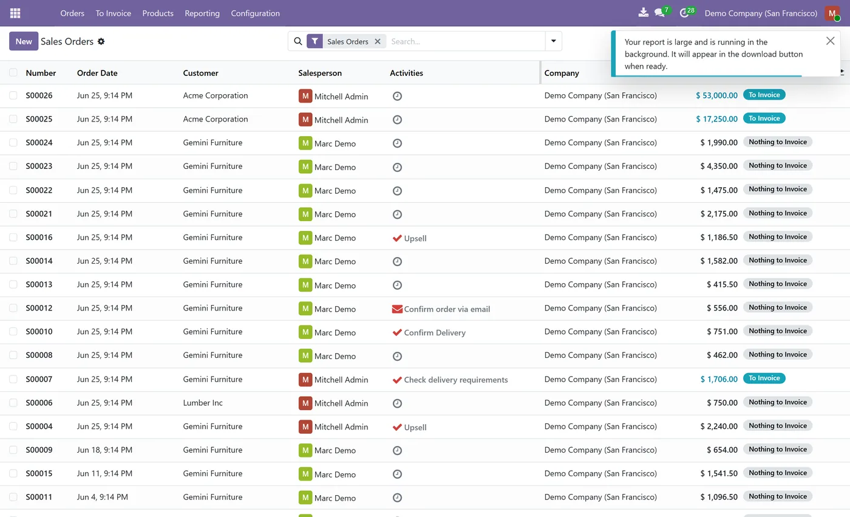
Task: Expand the search options dropdown arrow
Action: [x=553, y=41]
